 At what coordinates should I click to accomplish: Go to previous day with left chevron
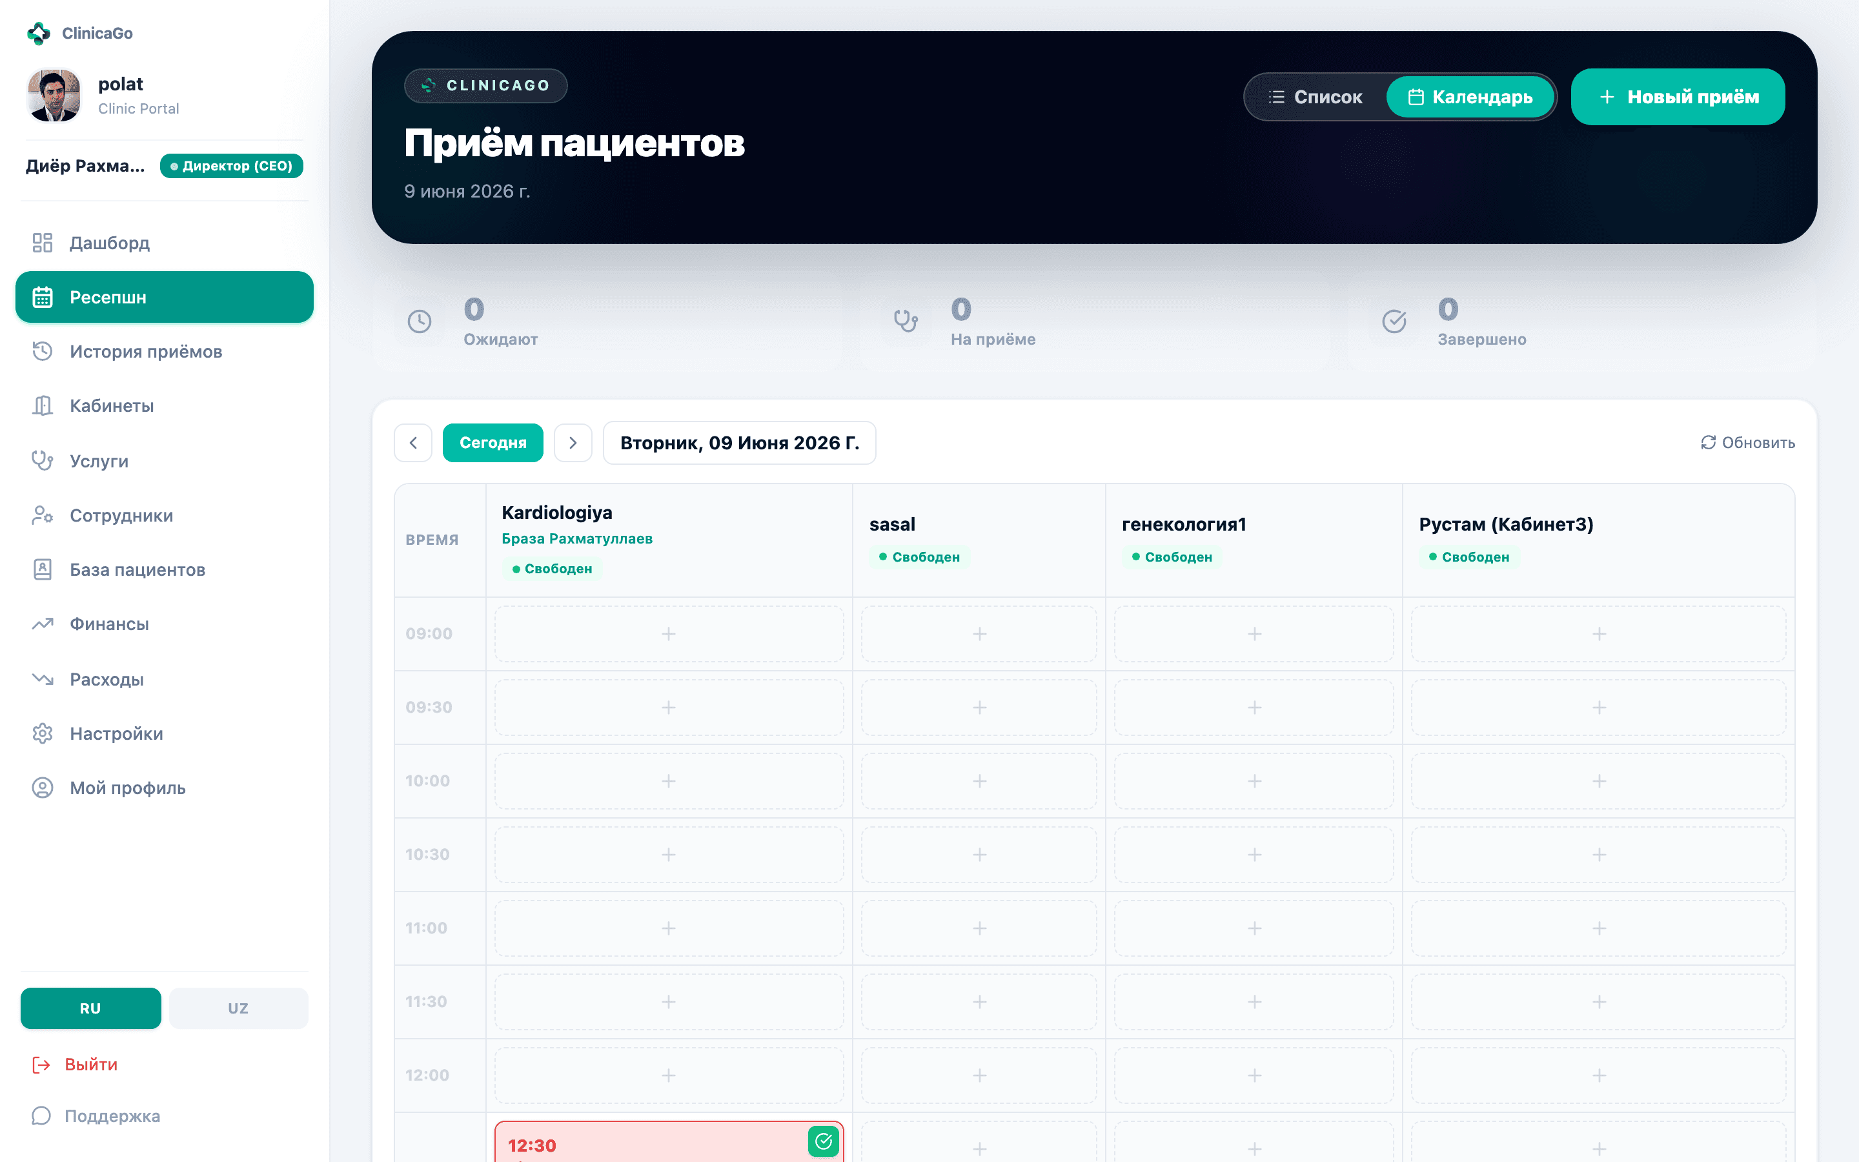[413, 443]
